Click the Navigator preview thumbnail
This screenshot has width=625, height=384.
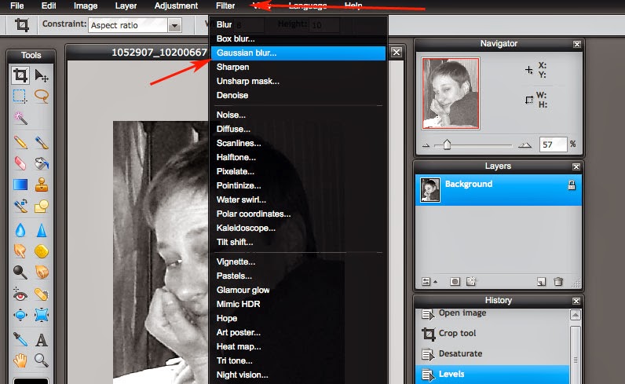tap(451, 93)
